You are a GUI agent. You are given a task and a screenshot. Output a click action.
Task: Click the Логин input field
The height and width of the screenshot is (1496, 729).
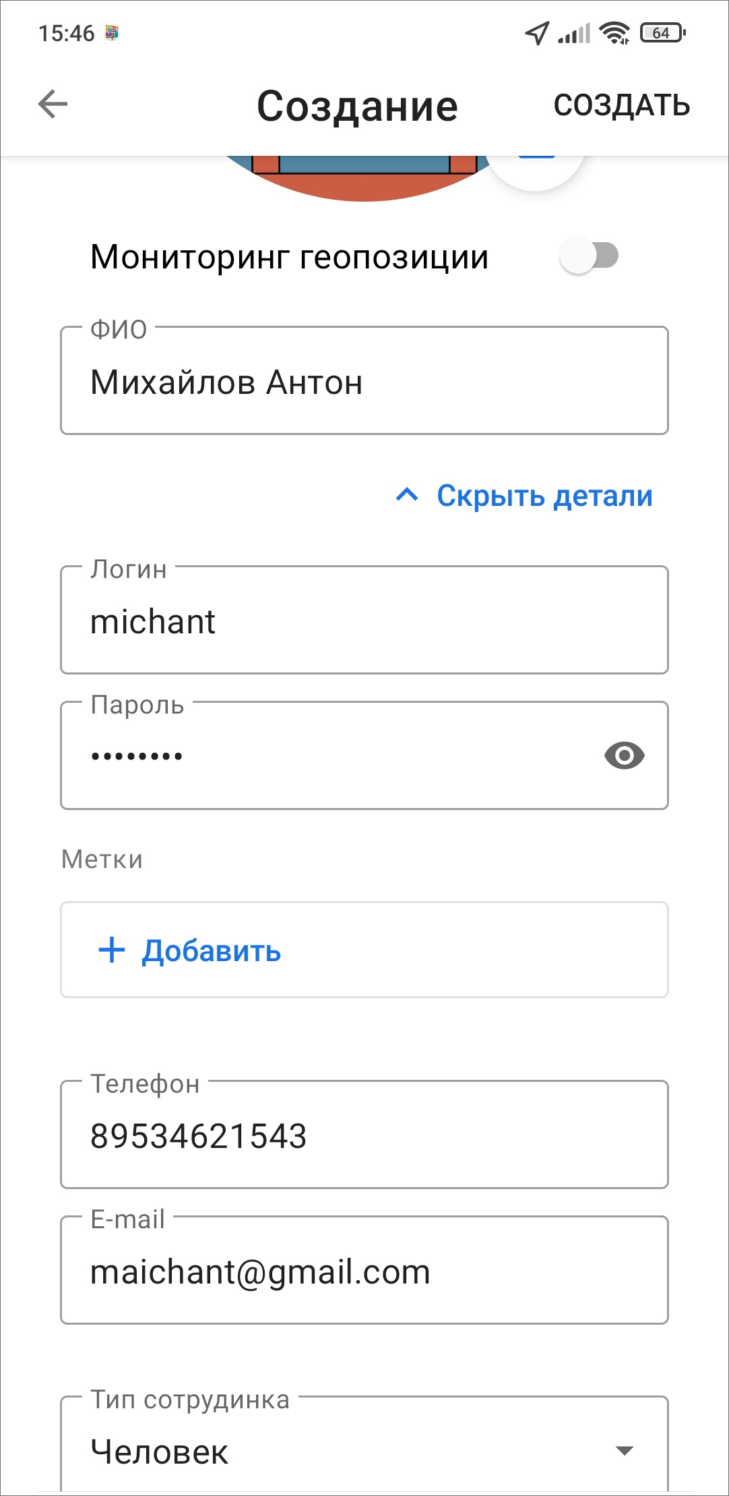pyautogui.click(x=364, y=621)
